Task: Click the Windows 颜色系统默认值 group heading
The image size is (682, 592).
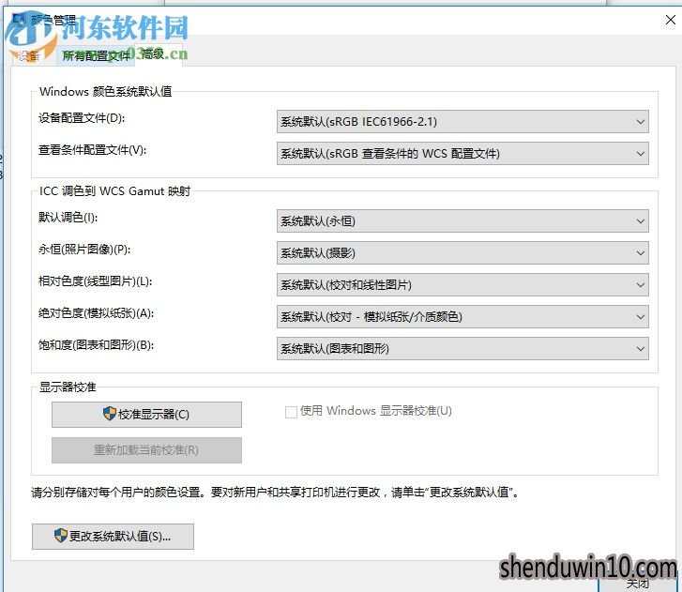Action: tap(106, 91)
